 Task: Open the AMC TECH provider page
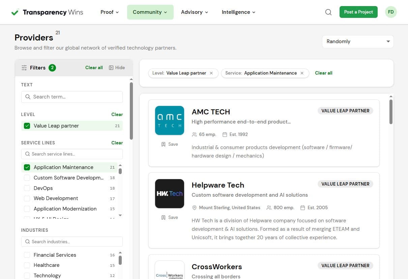click(x=211, y=112)
